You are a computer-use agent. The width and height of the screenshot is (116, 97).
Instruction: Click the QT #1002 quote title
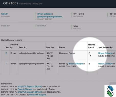click(x=11, y=3)
